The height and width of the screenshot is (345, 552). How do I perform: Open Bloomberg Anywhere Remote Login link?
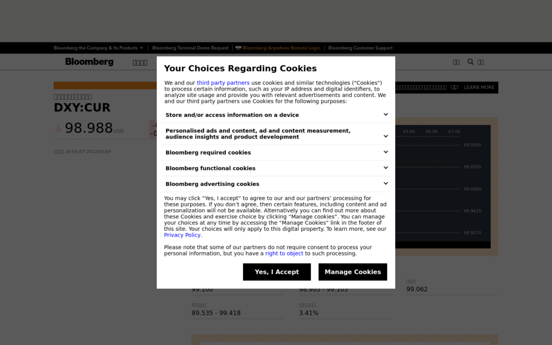click(x=281, y=48)
